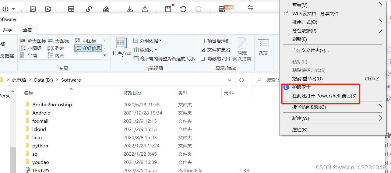This screenshot has width=391, height=173.
Task: Select the Android folder
Action: pos(41,113)
